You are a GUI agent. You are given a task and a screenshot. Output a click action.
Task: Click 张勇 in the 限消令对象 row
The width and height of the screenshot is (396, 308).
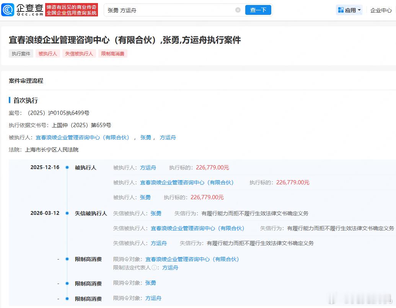click(150, 283)
